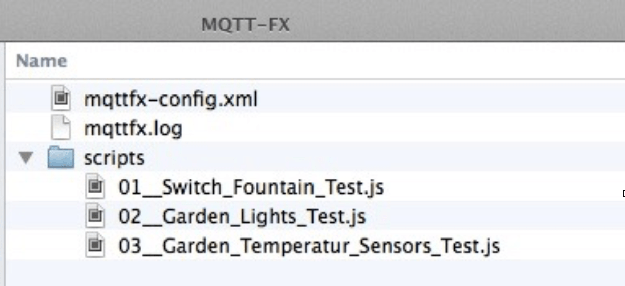Click the 03__Garden_Temperatur_Sensors_Test.js file icon
Screen dimensions: 625x286
(x=95, y=246)
